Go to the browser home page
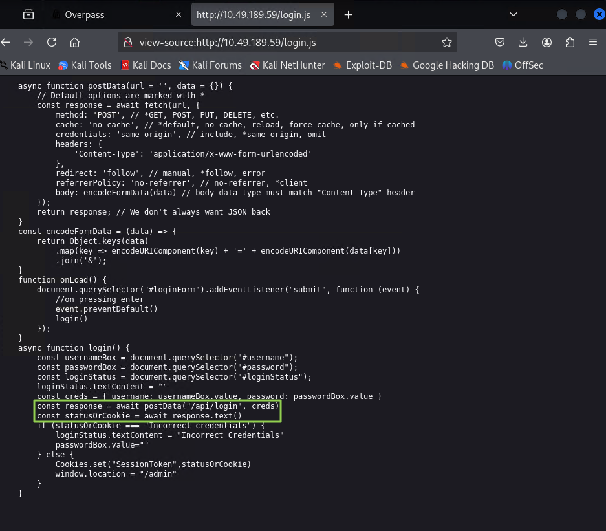 click(74, 42)
